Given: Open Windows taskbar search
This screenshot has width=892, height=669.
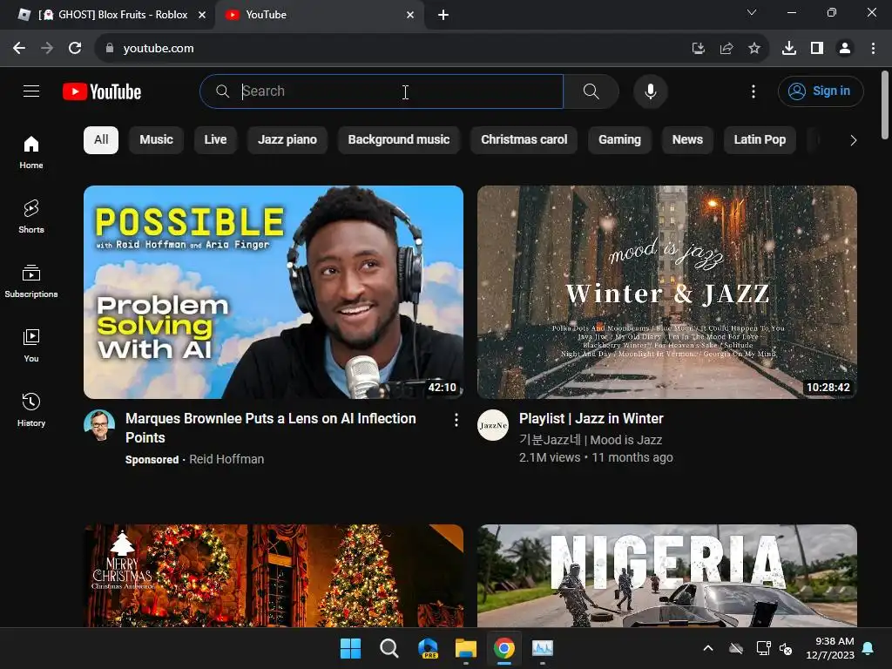Looking at the screenshot, I should (389, 648).
